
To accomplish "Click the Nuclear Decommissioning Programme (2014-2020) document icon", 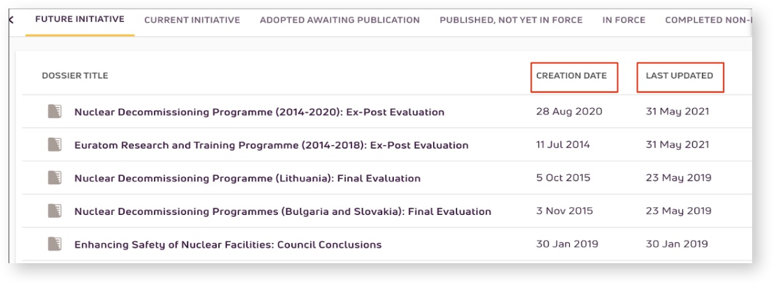I will click(55, 111).
